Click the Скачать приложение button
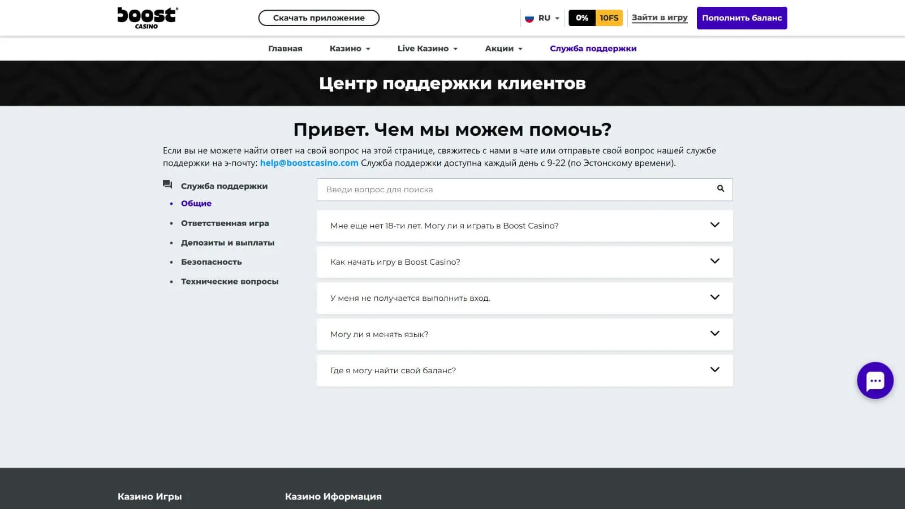Image resolution: width=905 pixels, height=509 pixels. tap(319, 18)
